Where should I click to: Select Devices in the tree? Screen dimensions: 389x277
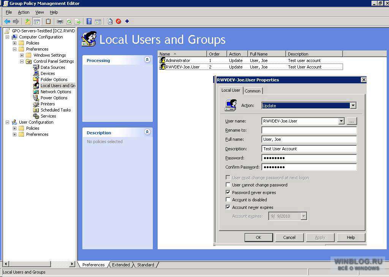[x=47, y=73]
